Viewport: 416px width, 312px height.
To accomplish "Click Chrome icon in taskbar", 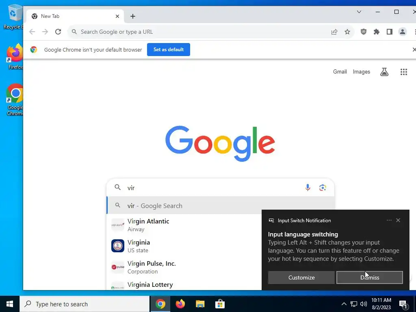I will coord(160,304).
